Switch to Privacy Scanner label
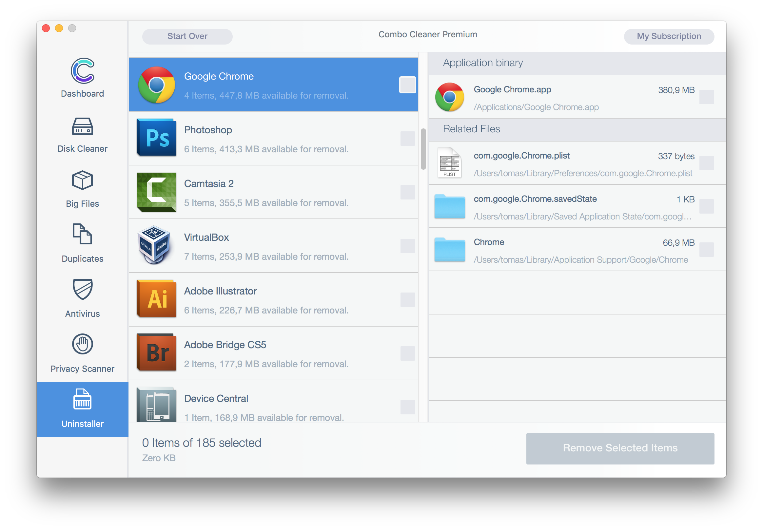 click(82, 369)
